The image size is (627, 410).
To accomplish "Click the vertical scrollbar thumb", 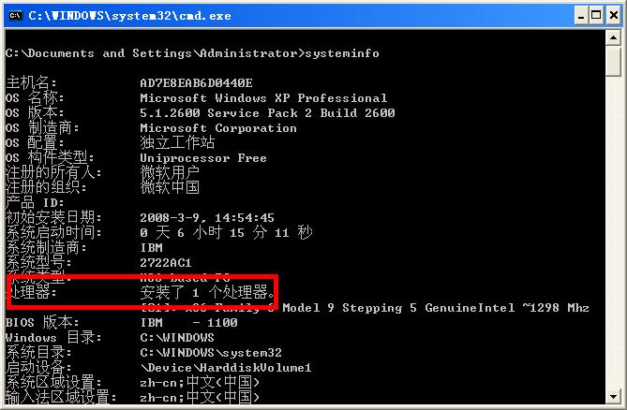I will point(614,61).
